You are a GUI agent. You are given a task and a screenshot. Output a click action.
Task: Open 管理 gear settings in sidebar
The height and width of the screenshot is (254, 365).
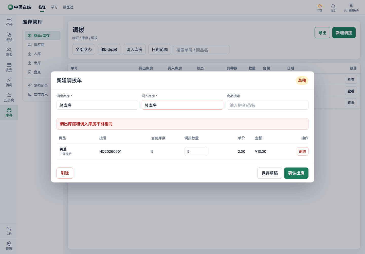coord(9,246)
